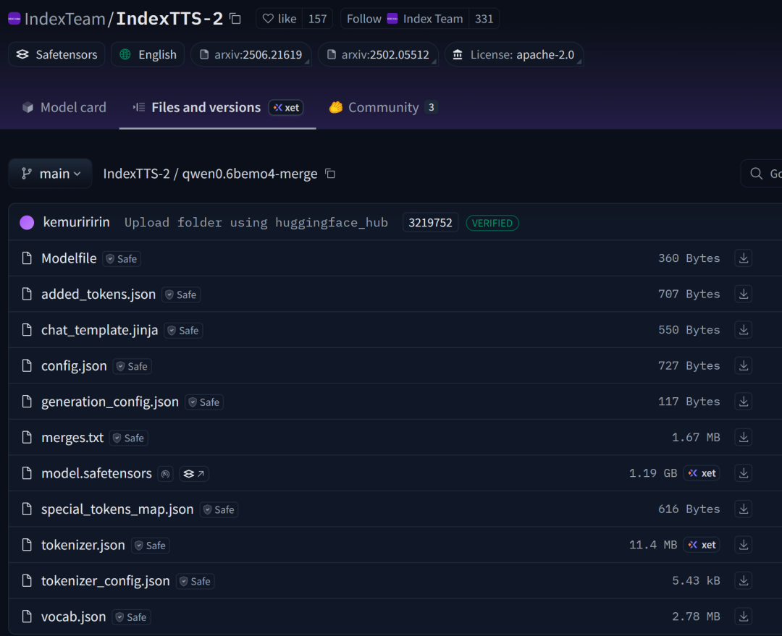Like the IndexTTS-2 model
782x636 pixels.
[x=279, y=19]
